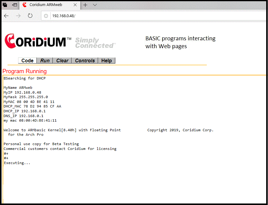Viewport: 268px width, 205px height.
Task: Open the Help menu item
Action: tap(107, 61)
